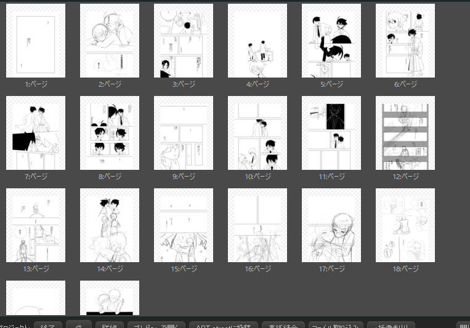Click the '3:ページ' label
The height and width of the screenshot is (328, 470).
tap(184, 84)
